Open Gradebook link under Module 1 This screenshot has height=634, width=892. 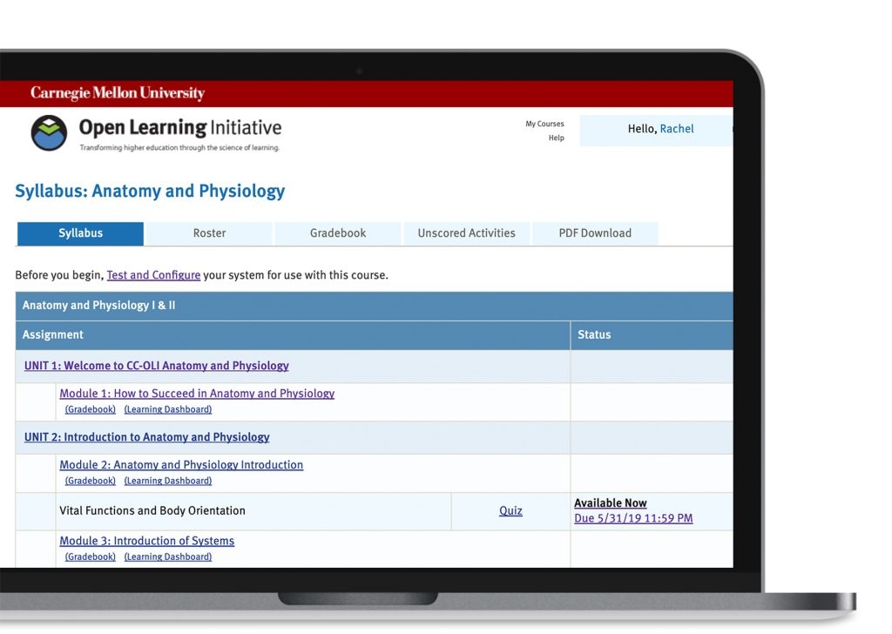click(90, 409)
